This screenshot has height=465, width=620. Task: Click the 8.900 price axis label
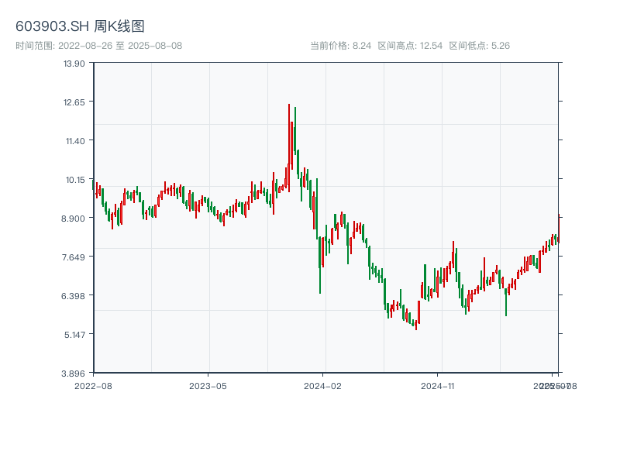pos(74,218)
